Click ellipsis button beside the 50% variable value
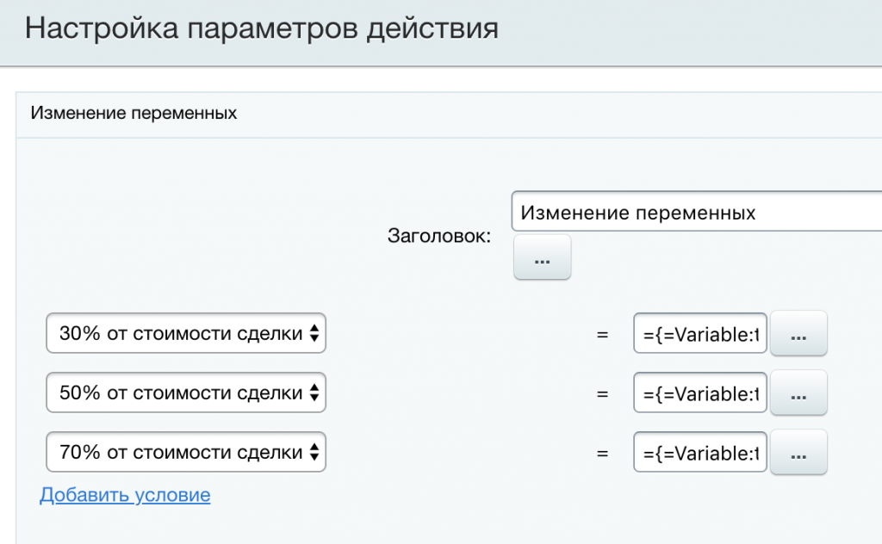This screenshot has height=544, width=882. pyautogui.click(x=798, y=393)
